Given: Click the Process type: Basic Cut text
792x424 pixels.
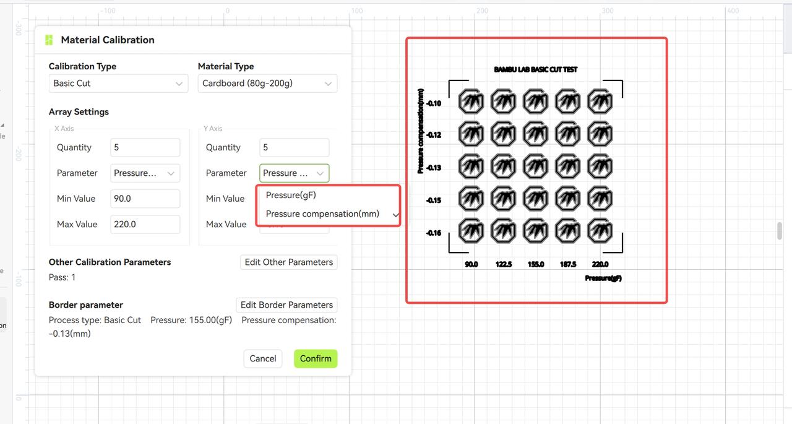Looking at the screenshot, I should click(x=95, y=320).
